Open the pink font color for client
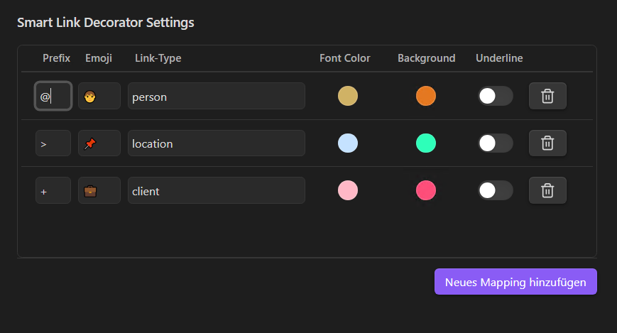 click(x=348, y=190)
